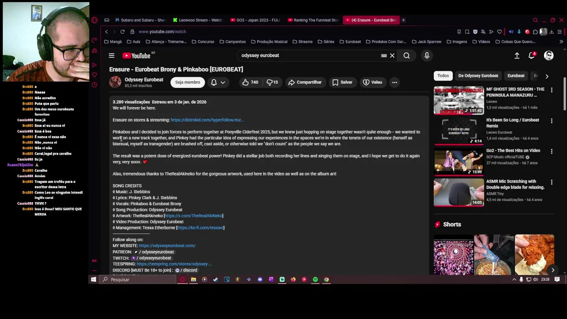The width and height of the screenshot is (567, 319).
Task: Open the account avatar menu
Action: (x=549, y=56)
